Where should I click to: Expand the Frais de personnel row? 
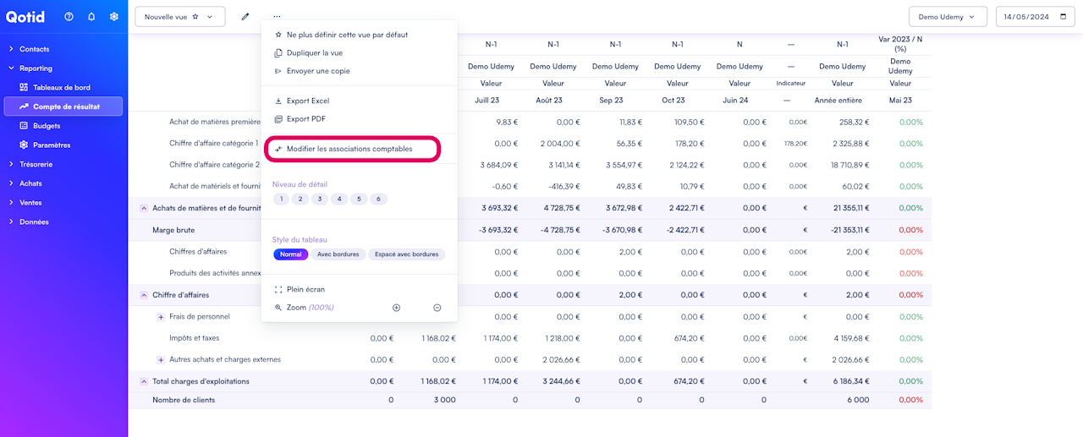[161, 317]
